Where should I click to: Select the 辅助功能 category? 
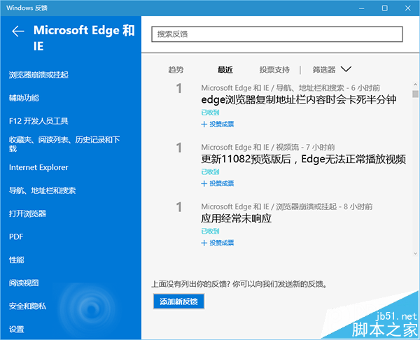tap(24, 98)
